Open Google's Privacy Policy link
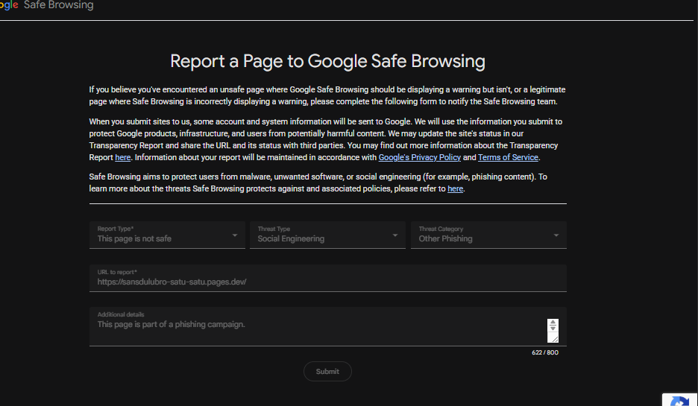 point(419,157)
